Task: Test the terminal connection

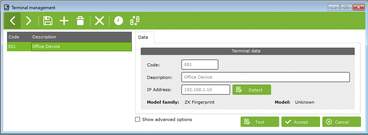Action: point(260,122)
